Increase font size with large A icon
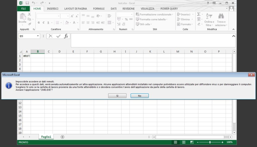 (72, 16)
